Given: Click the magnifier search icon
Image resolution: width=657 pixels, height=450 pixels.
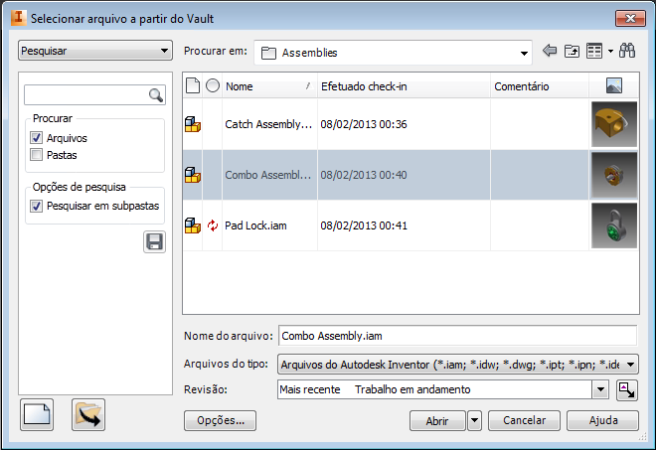Looking at the screenshot, I should (155, 95).
